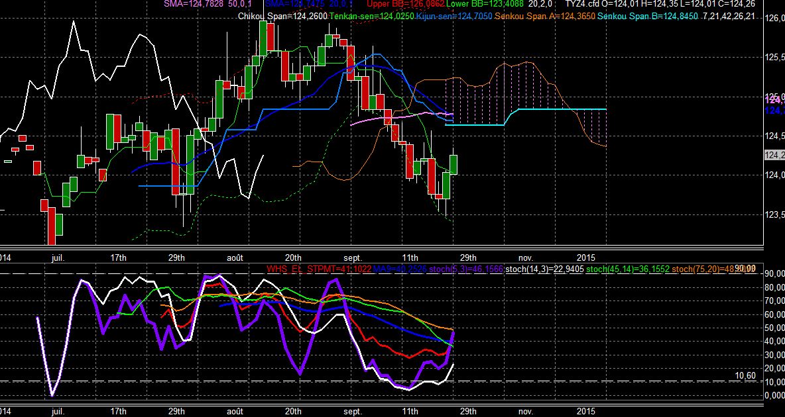Click the 123,5 price axis label
This screenshot has height=417, width=785.
pos(775,214)
